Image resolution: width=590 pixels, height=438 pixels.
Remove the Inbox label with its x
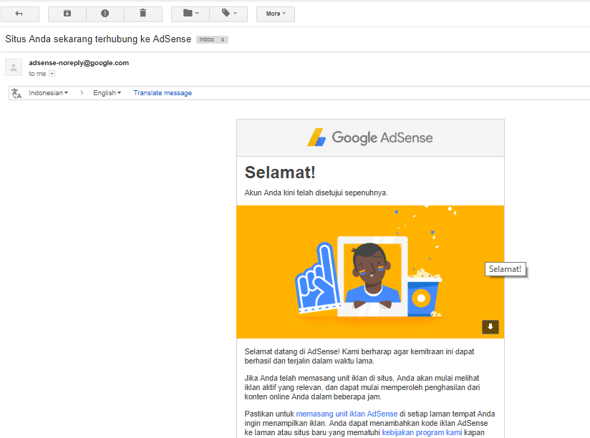coord(223,39)
